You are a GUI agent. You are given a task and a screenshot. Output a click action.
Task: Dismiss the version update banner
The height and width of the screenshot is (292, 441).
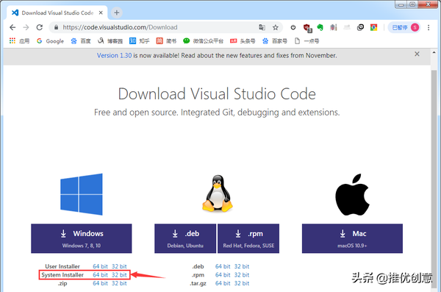pyautogui.click(x=417, y=54)
